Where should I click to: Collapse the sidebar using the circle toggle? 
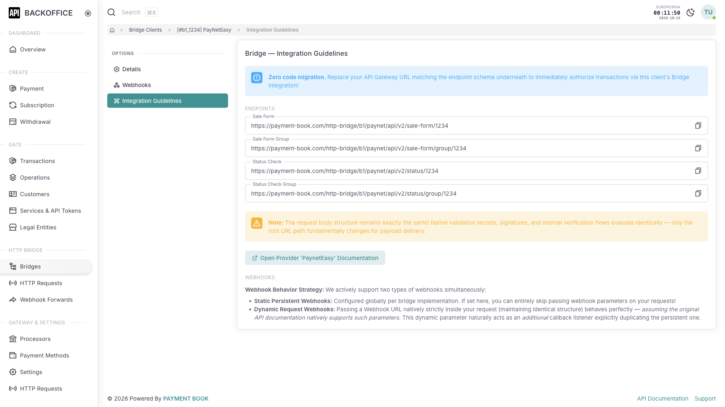pos(88,13)
